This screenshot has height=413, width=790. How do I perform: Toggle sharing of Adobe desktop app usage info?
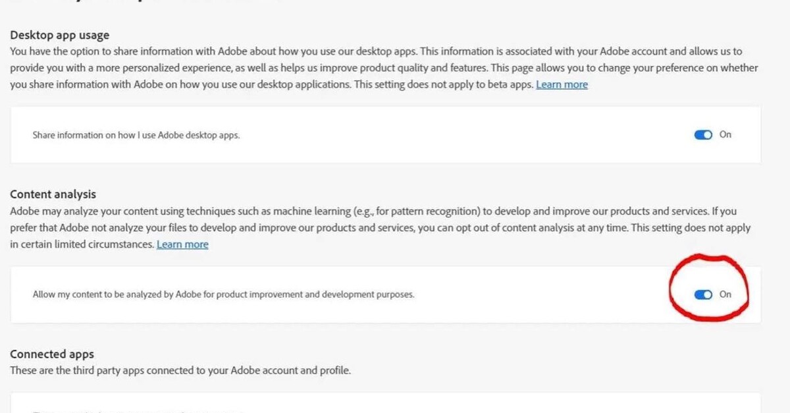coord(704,134)
